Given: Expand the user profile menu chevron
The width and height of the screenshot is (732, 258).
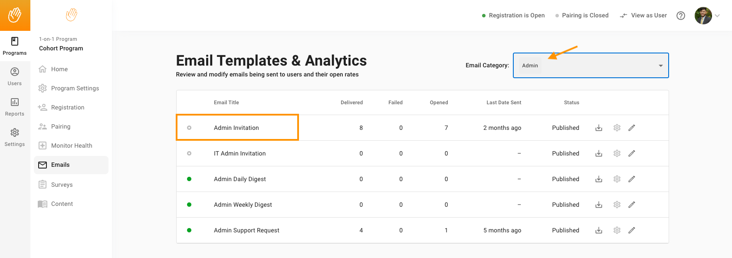Looking at the screenshot, I should point(717,16).
